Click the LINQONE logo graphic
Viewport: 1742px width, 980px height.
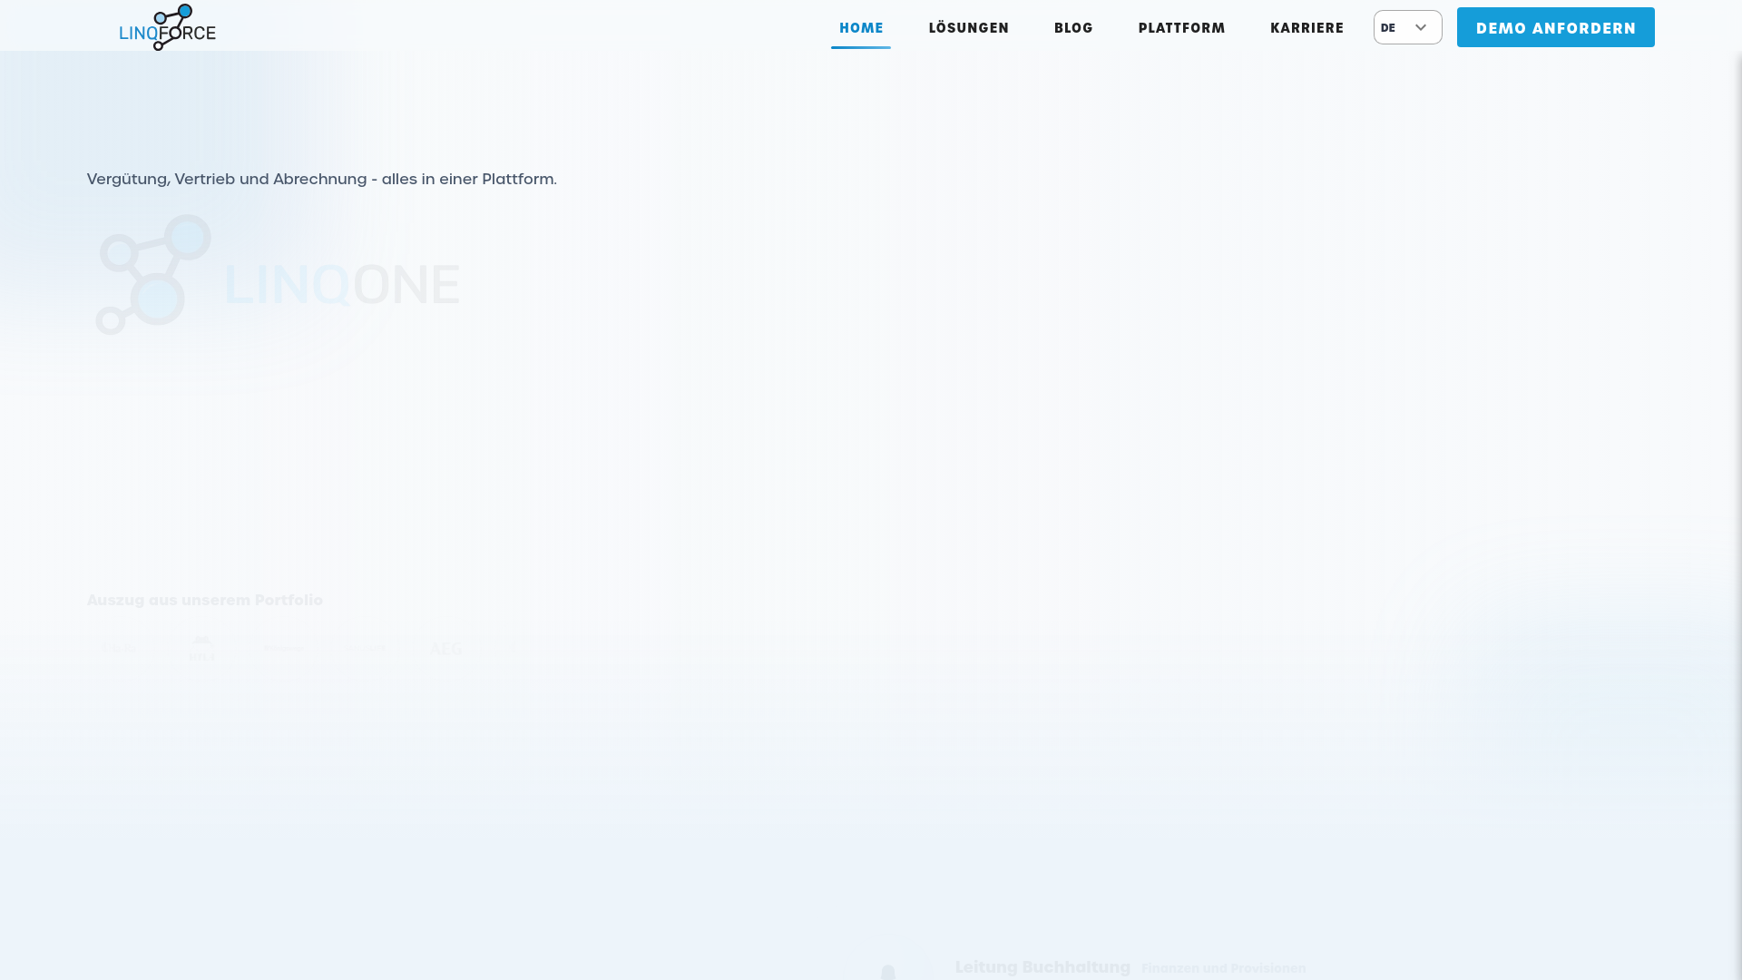(x=278, y=276)
